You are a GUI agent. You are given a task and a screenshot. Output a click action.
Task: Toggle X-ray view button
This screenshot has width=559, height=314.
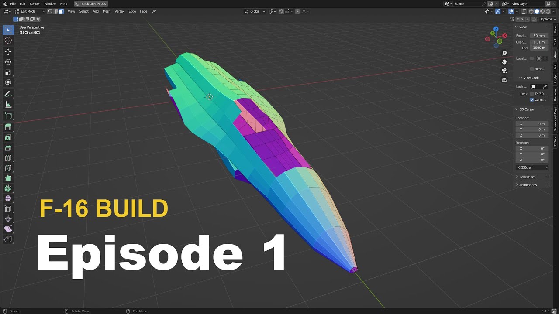(x=525, y=11)
